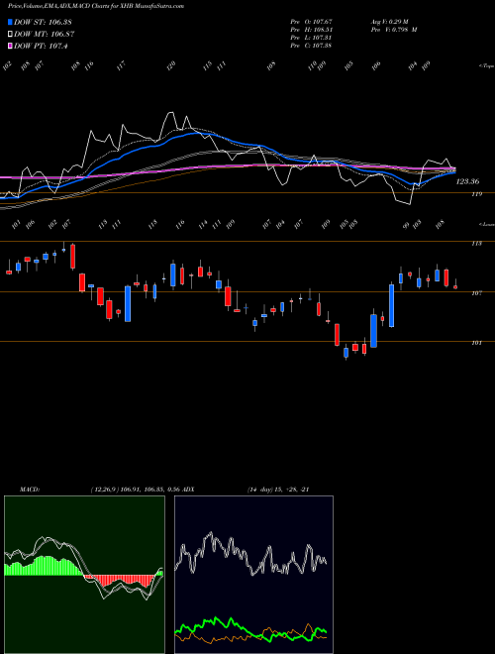Click the 107 axis level label

[x=477, y=293]
